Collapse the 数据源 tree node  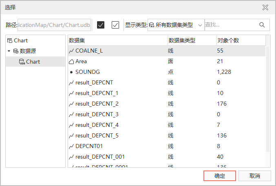click(x=9, y=51)
